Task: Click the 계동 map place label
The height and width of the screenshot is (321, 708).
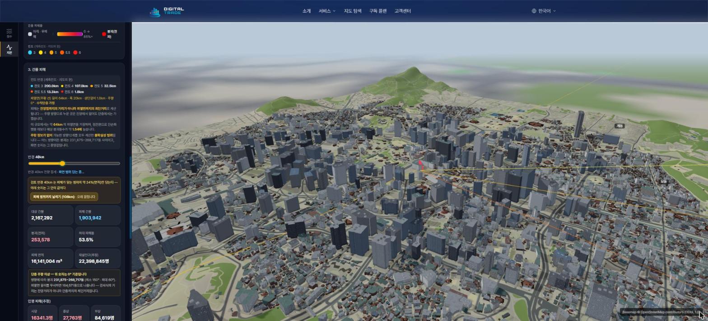Action: click(619, 126)
